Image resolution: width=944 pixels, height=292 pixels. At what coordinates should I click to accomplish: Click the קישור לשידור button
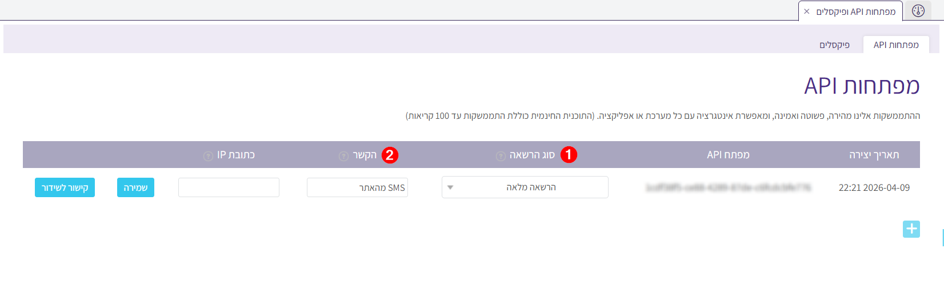65,187
